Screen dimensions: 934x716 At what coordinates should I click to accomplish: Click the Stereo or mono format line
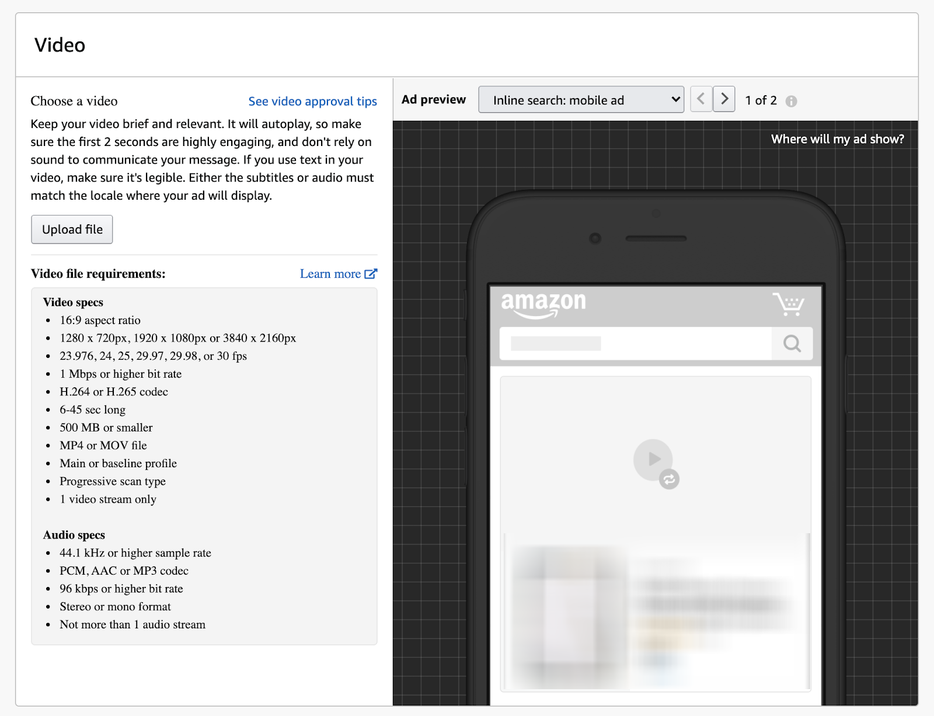(115, 607)
